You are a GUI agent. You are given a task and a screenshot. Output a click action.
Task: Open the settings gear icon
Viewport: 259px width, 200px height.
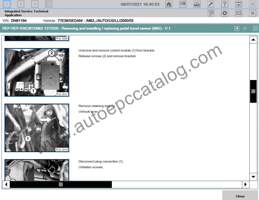pyautogui.click(x=224, y=13)
